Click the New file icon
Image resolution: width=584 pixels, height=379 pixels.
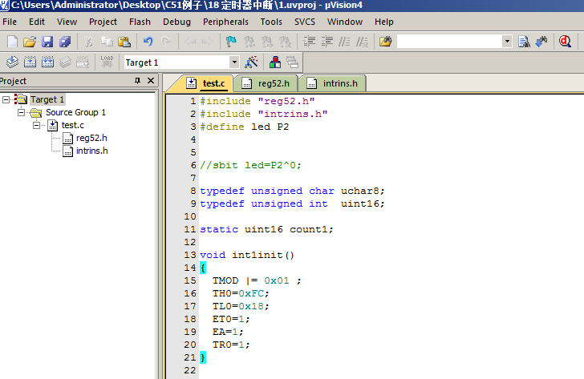pyautogui.click(x=11, y=42)
